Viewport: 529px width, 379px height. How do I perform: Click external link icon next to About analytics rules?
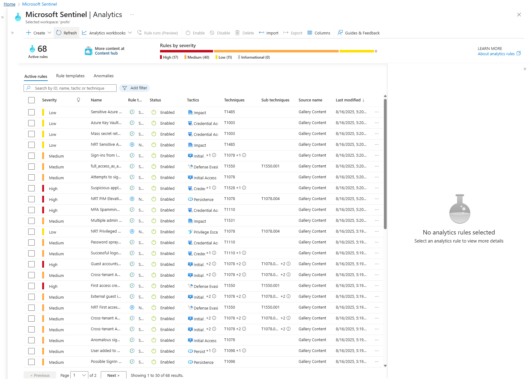(x=518, y=53)
